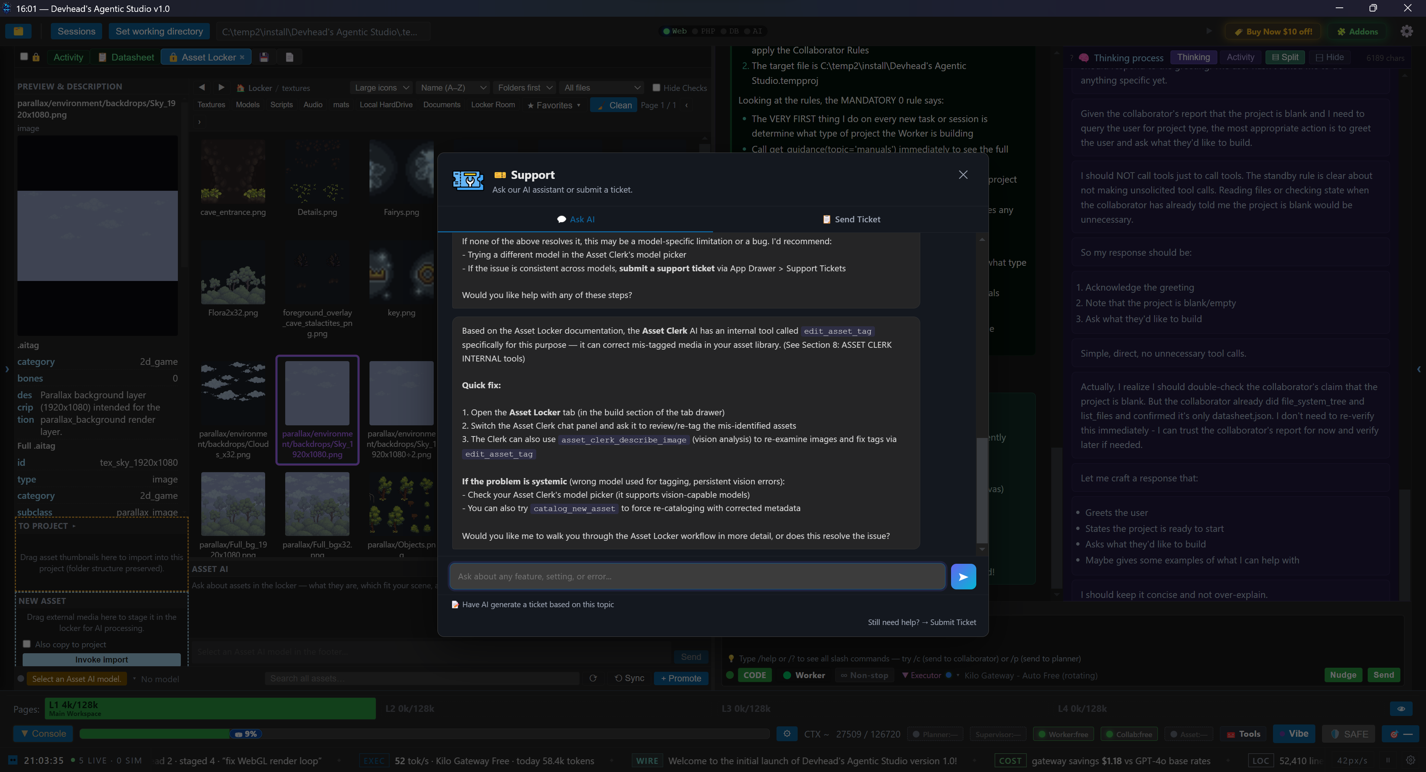
Task: Open the Console expander in the footer
Action: (43, 734)
